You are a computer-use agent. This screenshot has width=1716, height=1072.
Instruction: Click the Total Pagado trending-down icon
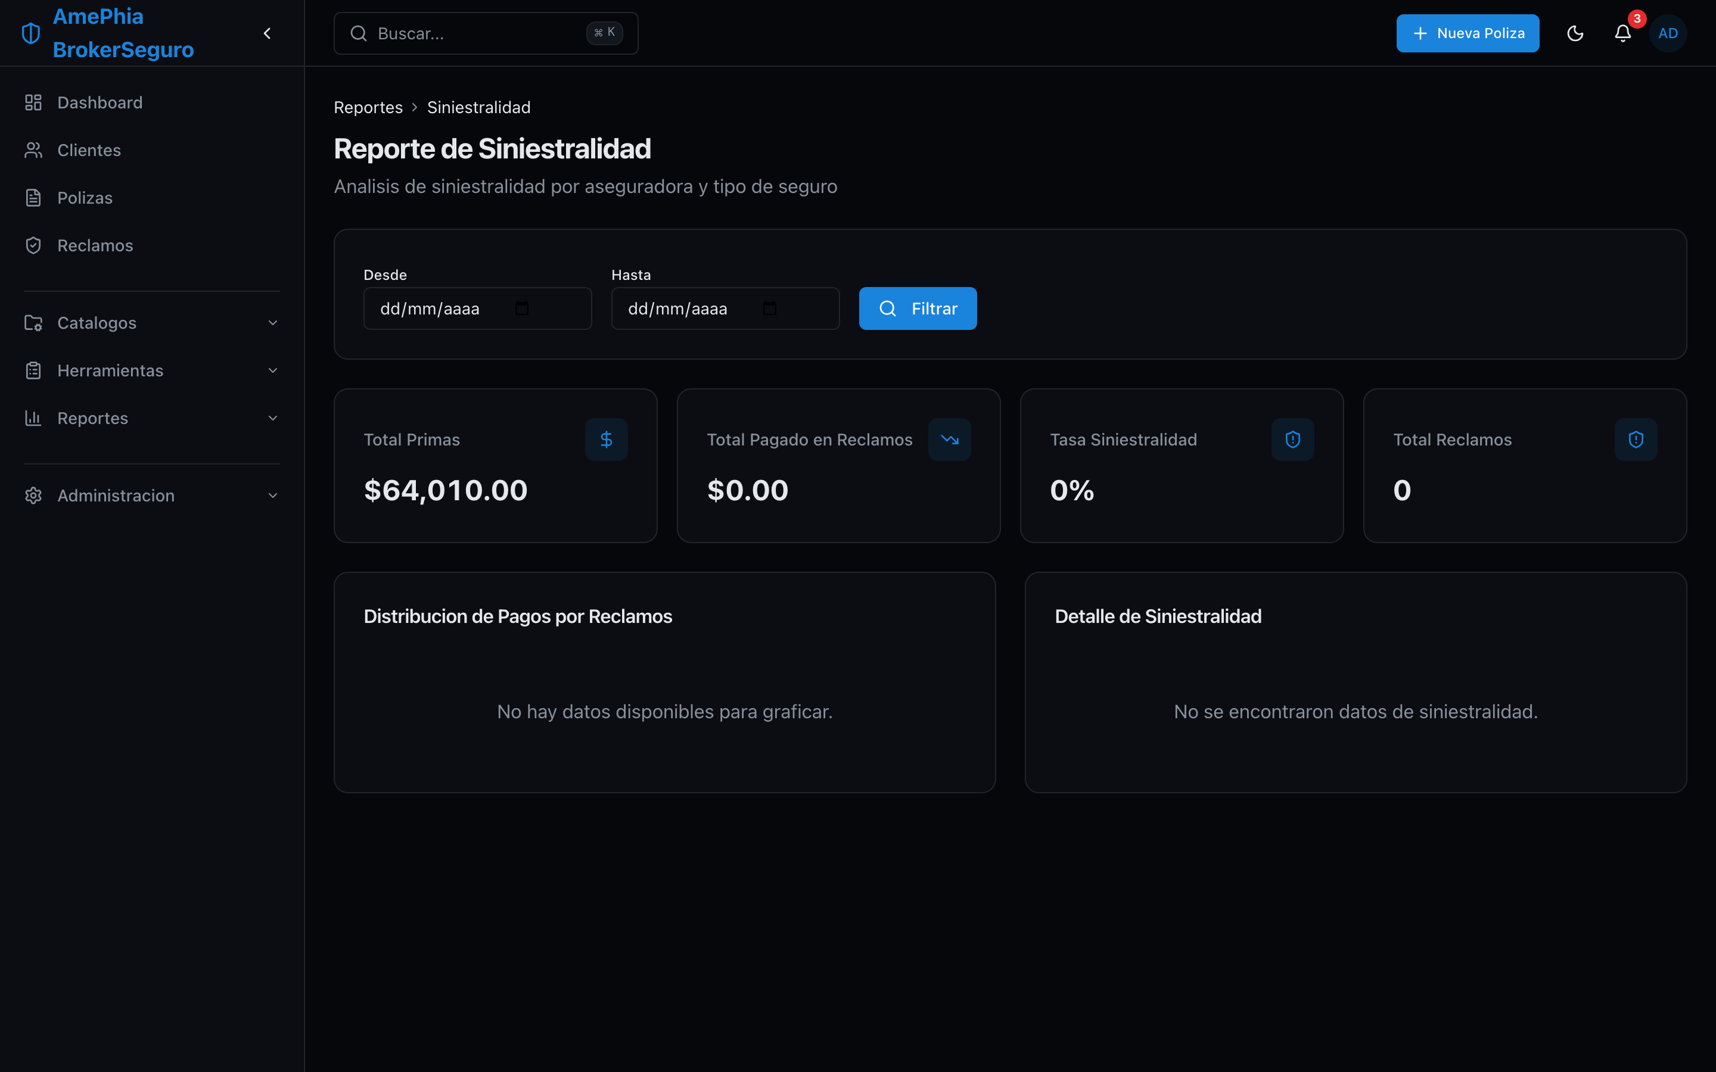(x=950, y=440)
